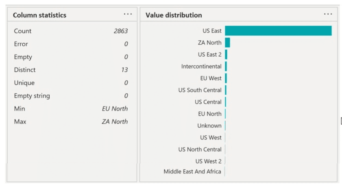Select the US North Central label
342x187 pixels.
coord(200,149)
